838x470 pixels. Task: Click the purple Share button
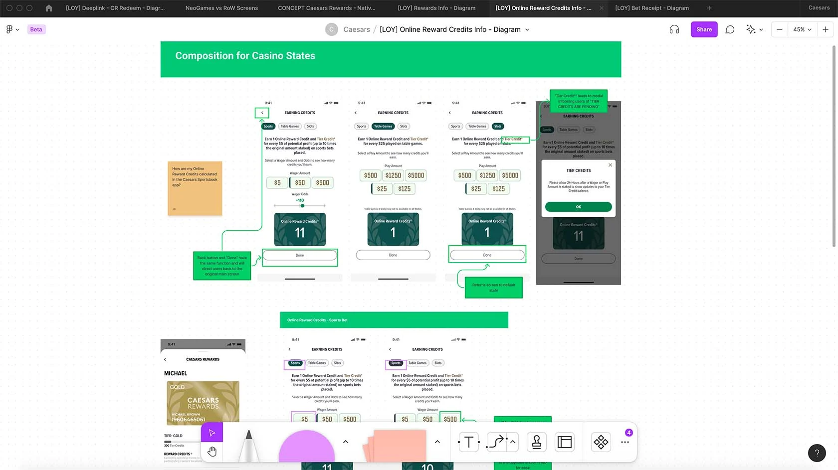point(704,29)
